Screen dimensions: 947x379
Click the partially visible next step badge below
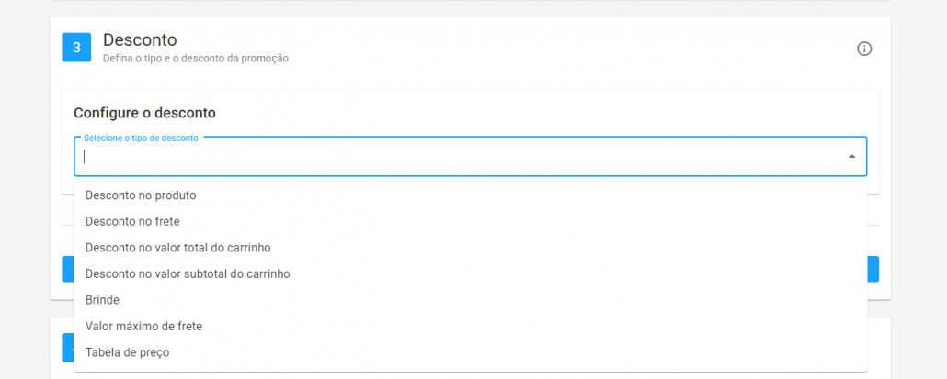click(x=67, y=348)
